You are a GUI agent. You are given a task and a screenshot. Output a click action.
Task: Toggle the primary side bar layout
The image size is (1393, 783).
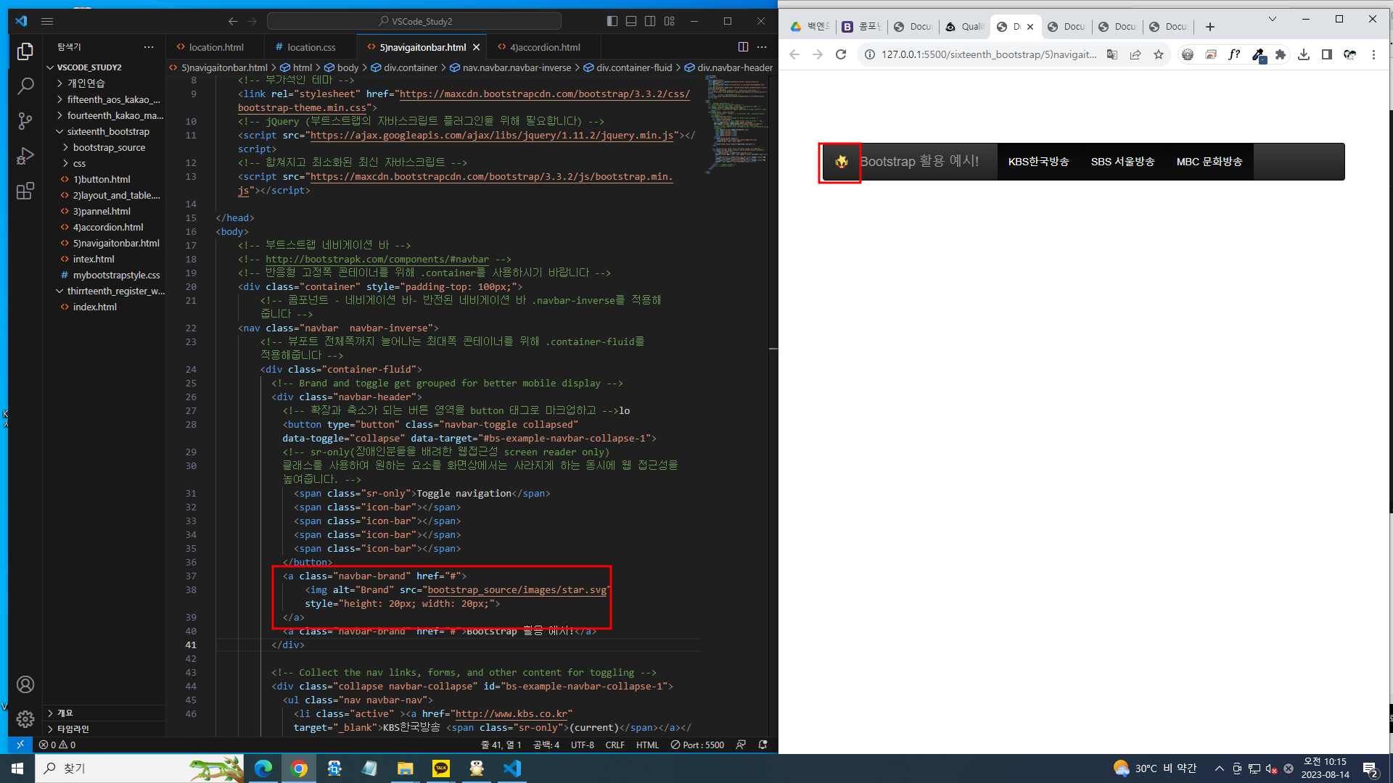(612, 21)
